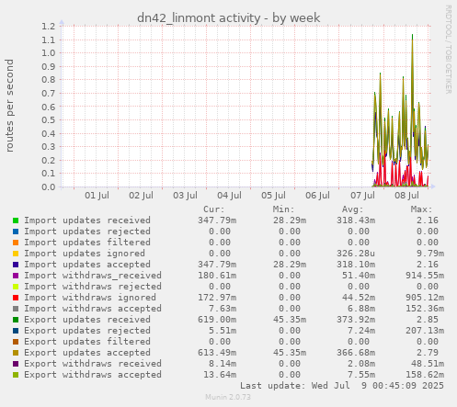457x407 pixels.
Task: Click the gray Import withdraws accepted swatch
Action: (16, 309)
